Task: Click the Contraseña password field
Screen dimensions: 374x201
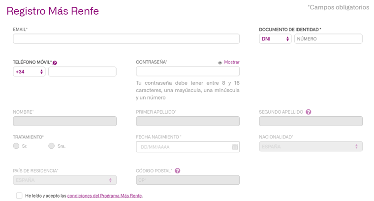Action: 187,72
